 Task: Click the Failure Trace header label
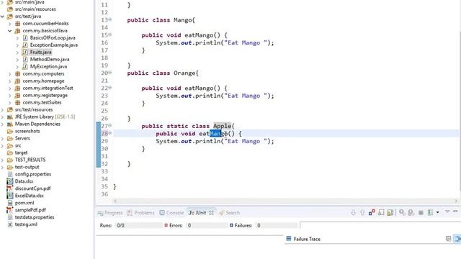307,239
